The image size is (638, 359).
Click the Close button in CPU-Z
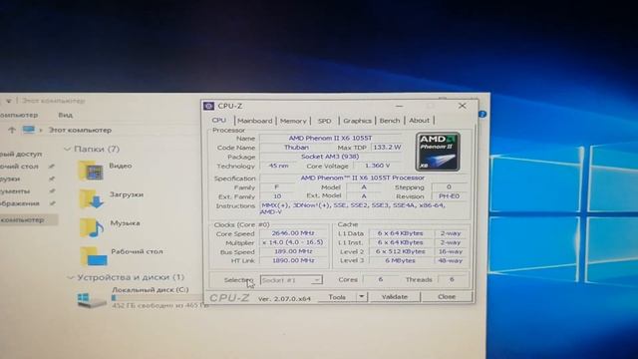(447, 297)
